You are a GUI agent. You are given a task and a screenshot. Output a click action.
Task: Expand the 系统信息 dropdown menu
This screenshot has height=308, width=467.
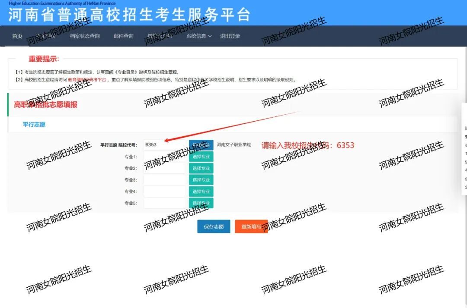point(199,36)
